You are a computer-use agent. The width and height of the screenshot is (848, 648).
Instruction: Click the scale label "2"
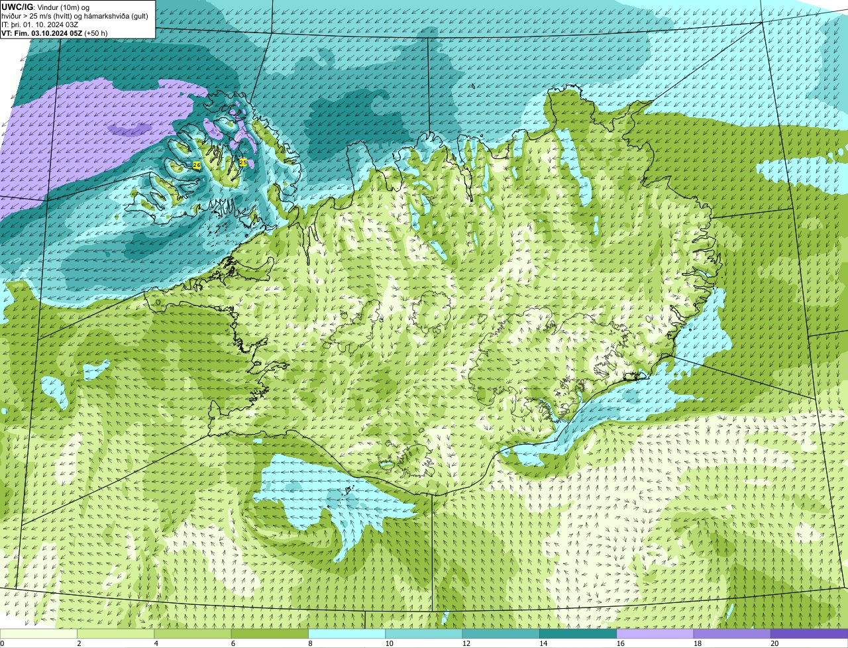point(79,643)
